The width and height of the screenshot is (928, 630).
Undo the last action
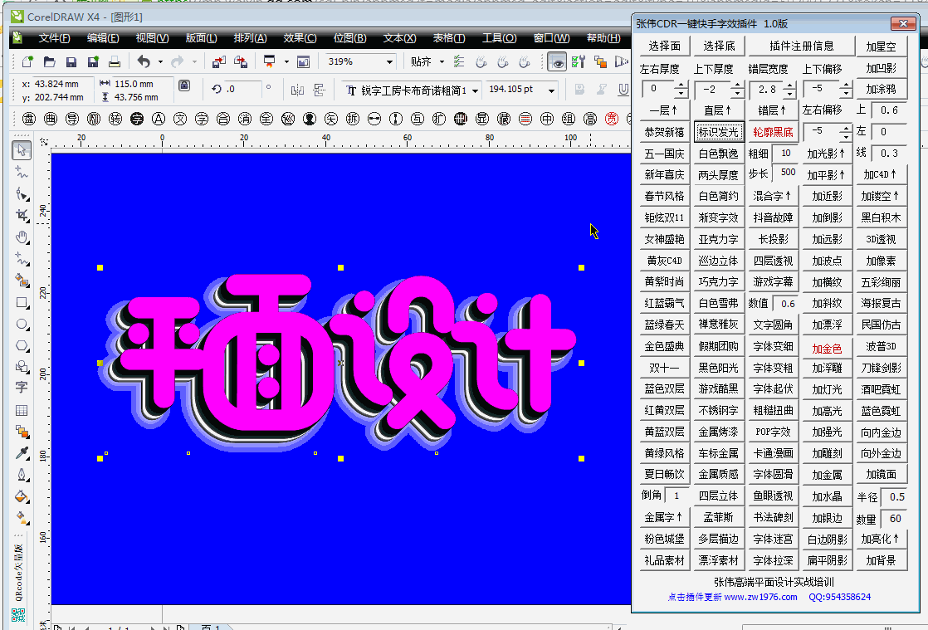point(144,61)
